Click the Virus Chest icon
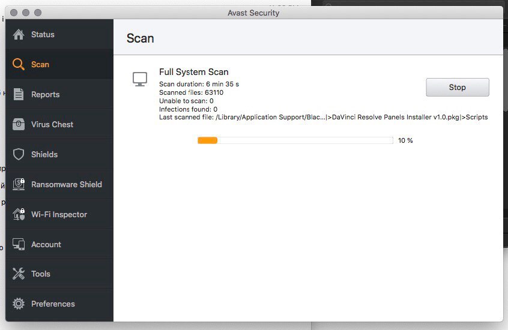The image size is (508, 330). (x=19, y=124)
